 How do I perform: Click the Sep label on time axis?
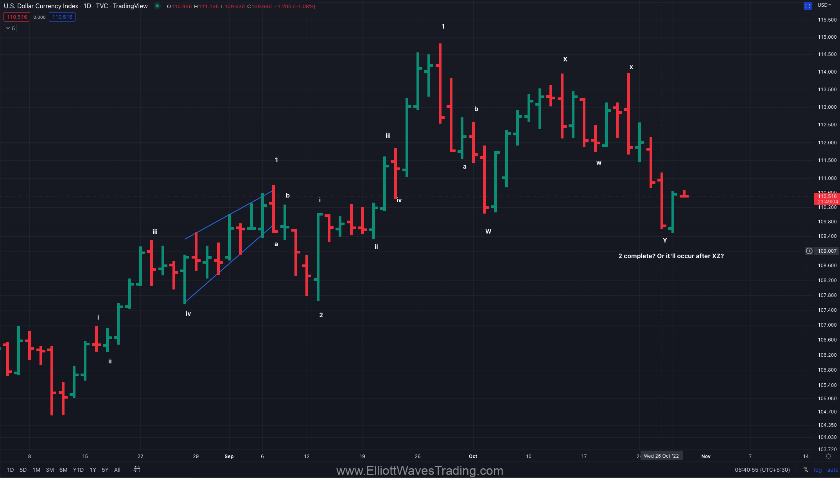click(x=229, y=456)
